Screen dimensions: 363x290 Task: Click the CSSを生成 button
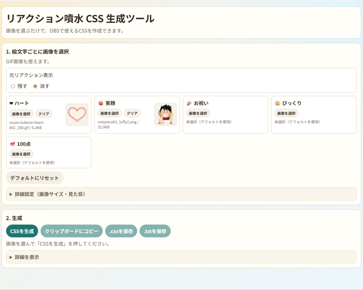tap(22, 231)
